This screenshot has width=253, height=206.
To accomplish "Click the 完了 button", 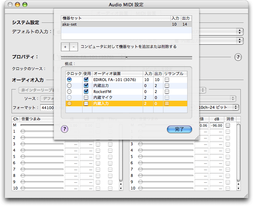I will (x=179, y=129).
